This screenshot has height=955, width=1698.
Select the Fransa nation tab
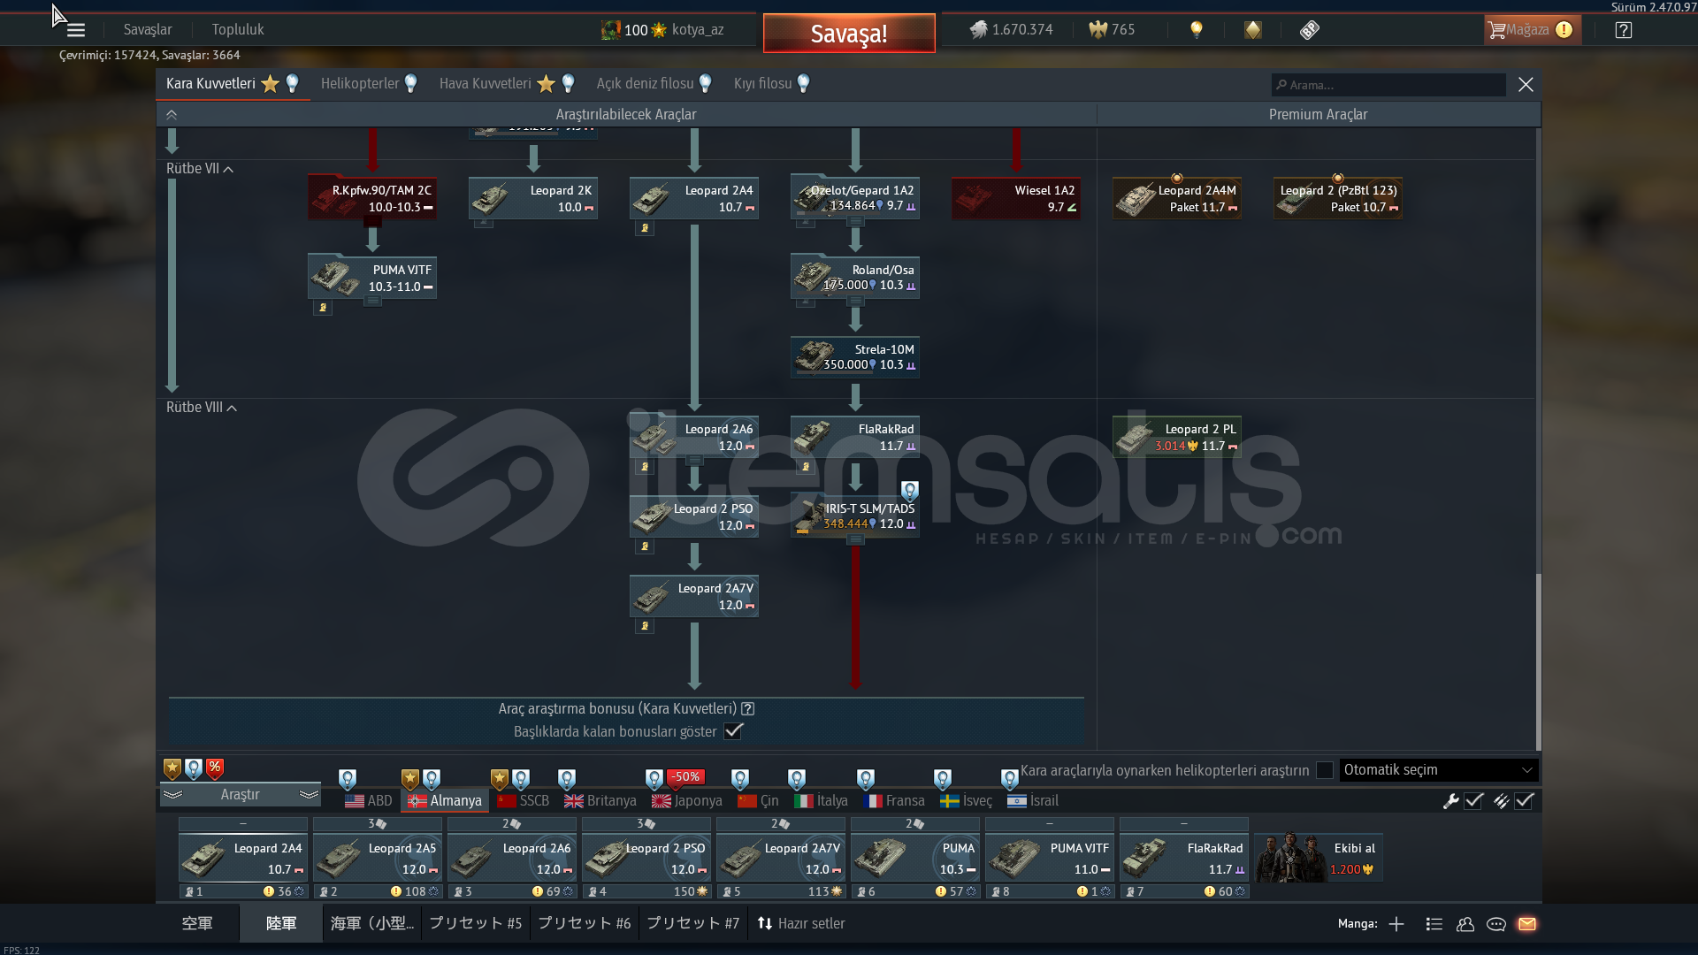(x=894, y=800)
